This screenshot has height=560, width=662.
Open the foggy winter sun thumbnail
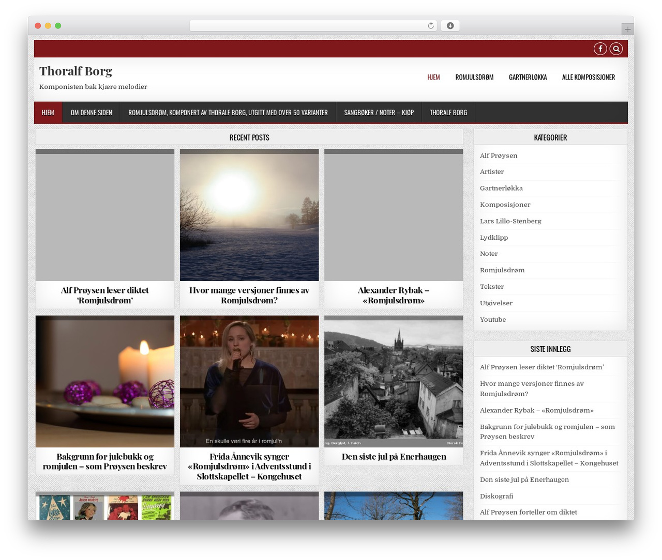point(249,215)
